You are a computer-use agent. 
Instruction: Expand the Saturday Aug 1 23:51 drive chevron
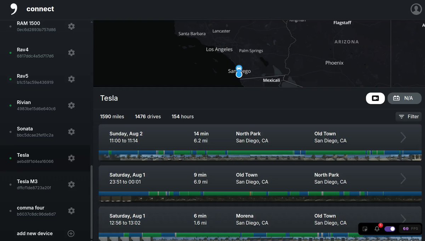[x=403, y=178]
